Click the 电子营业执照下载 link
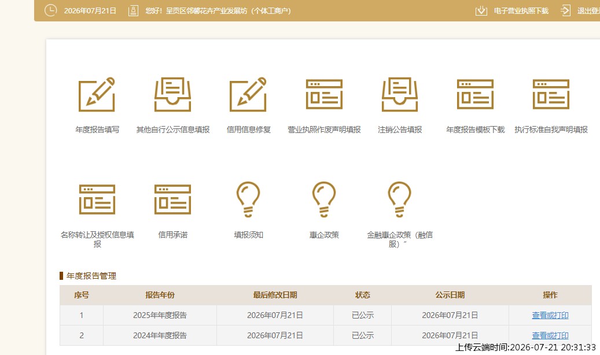 pos(521,11)
